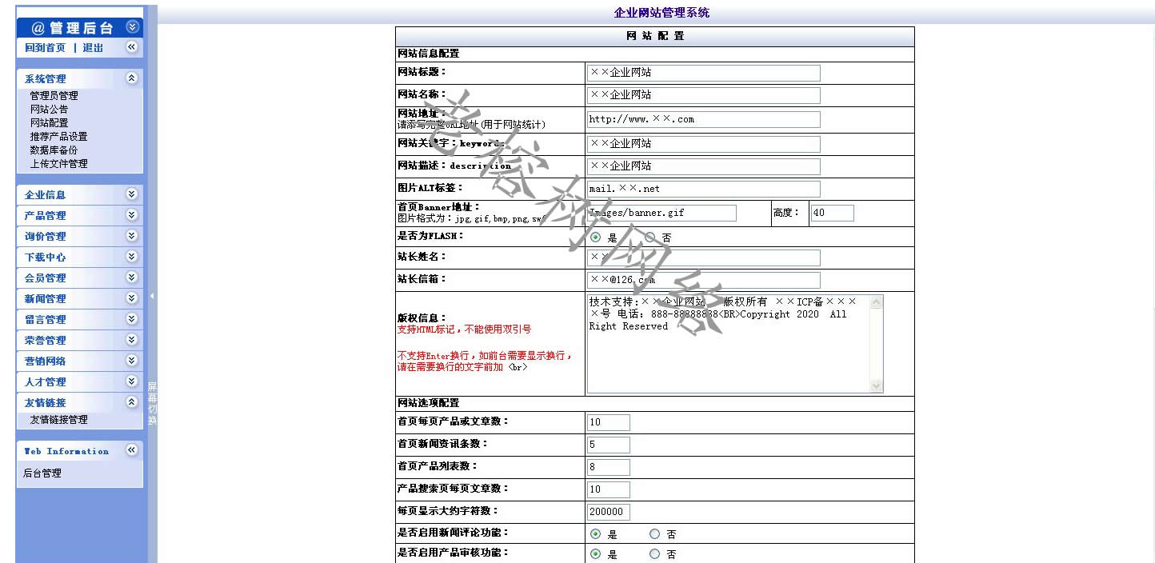The width and height of the screenshot is (1155, 563).
Task: Click the 站长信箱 email field
Action: [x=703, y=280]
